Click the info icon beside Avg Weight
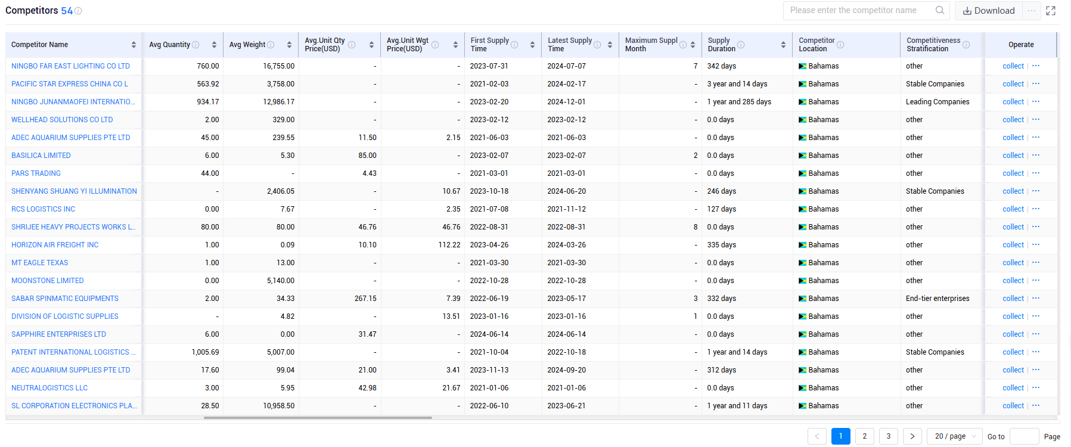The height and width of the screenshot is (447, 1071). (x=271, y=45)
